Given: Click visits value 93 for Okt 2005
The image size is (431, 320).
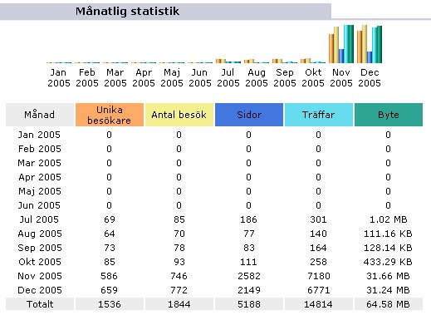Looking at the screenshot, I should tap(179, 262).
